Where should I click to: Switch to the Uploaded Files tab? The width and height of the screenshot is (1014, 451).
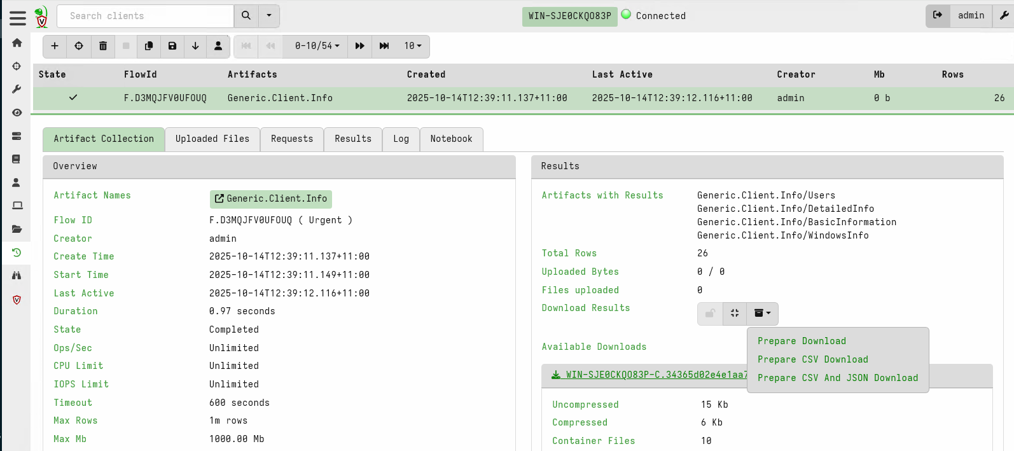point(212,139)
